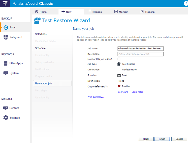Enable Monitor this job in CMC checkbox

click(119, 59)
